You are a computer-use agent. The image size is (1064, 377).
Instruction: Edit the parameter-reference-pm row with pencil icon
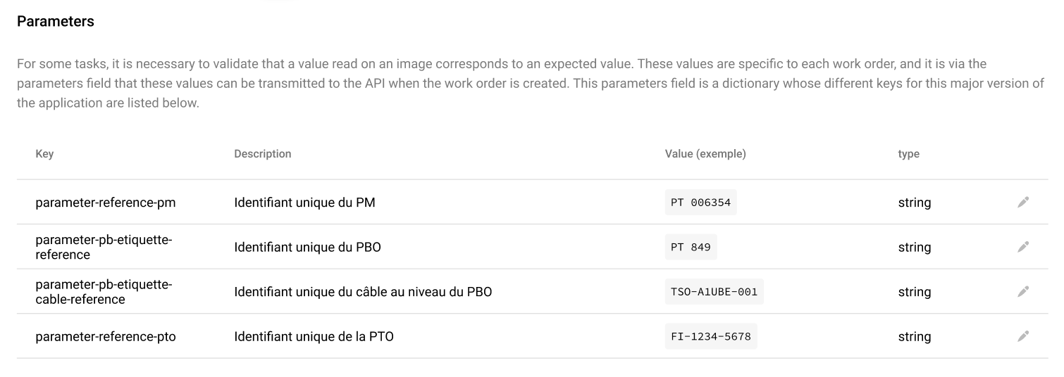(1023, 203)
